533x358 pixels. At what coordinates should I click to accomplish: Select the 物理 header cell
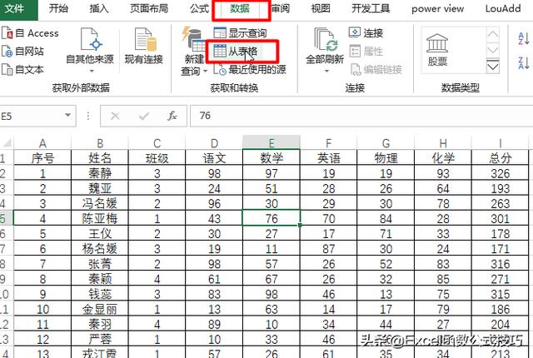coord(386,157)
